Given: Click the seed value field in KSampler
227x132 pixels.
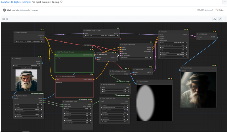Looking at the screenshot, I should tap(173, 43).
